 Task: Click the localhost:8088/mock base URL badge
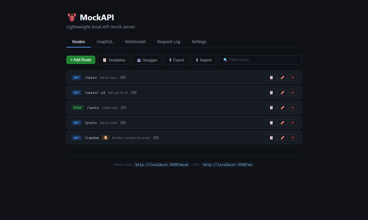162,164
